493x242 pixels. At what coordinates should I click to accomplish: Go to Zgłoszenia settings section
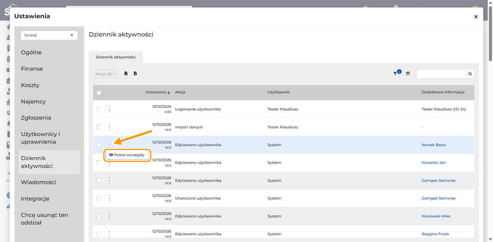click(36, 118)
